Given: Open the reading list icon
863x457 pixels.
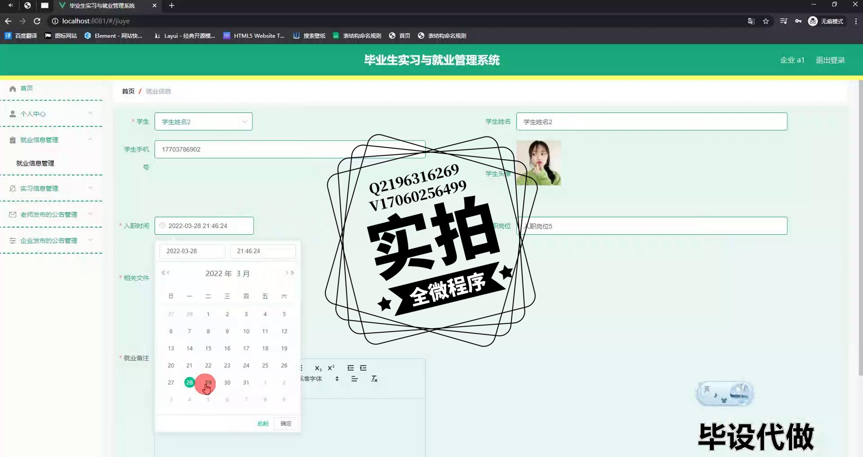Looking at the screenshot, I should [783, 21].
